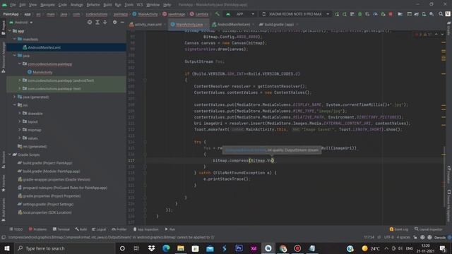Click the taskbar search box
Screen dimensions: 452x254
(64, 248)
